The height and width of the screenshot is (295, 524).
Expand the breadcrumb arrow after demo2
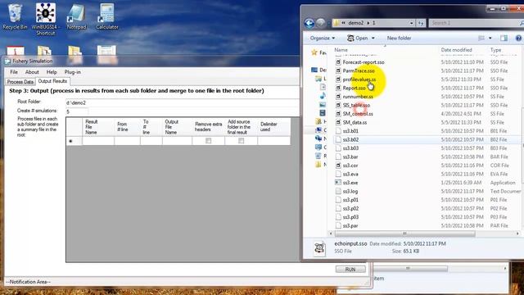click(x=368, y=23)
